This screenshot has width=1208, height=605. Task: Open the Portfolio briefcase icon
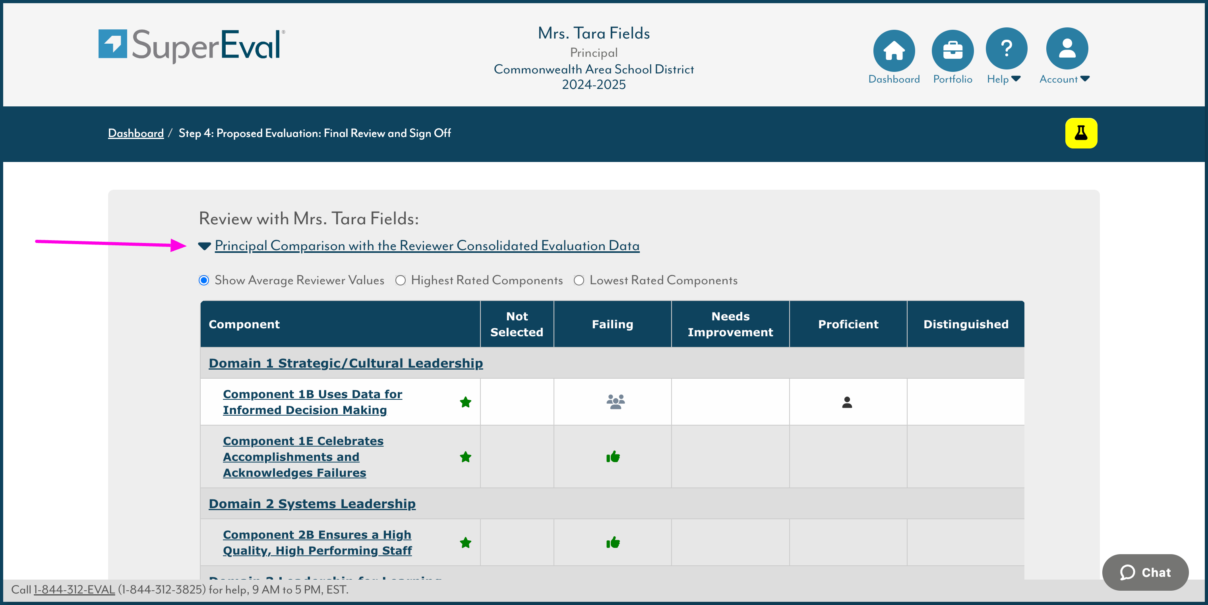coord(952,50)
